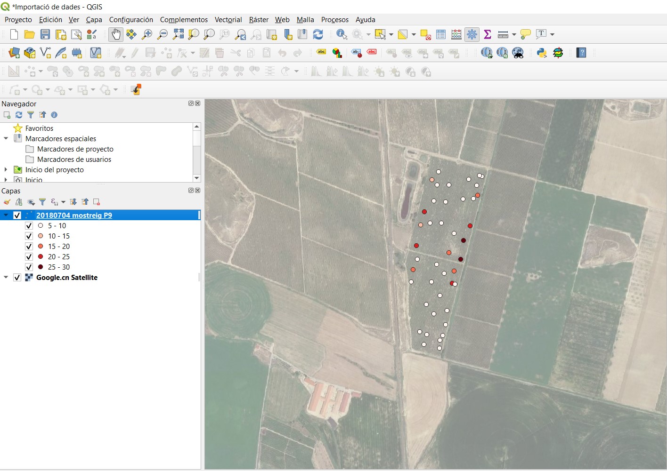
Task: Uncheck the 5 - 10 legend class
Action: tap(29, 225)
